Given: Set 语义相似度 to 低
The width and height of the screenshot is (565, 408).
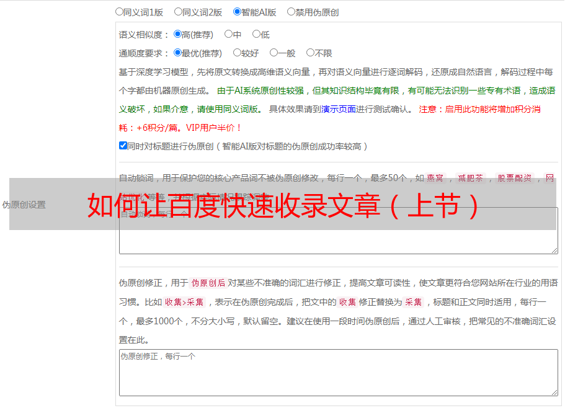Looking at the screenshot, I should click(256, 34).
